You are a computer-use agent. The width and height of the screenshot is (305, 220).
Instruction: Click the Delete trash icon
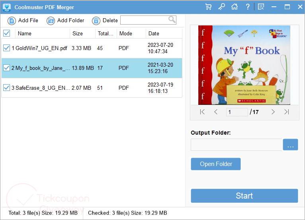click(96, 21)
